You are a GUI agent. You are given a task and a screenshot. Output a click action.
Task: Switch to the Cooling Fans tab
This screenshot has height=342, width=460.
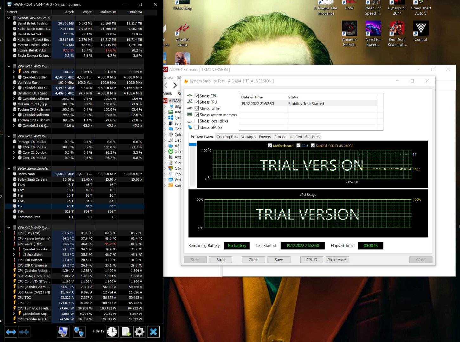227,137
